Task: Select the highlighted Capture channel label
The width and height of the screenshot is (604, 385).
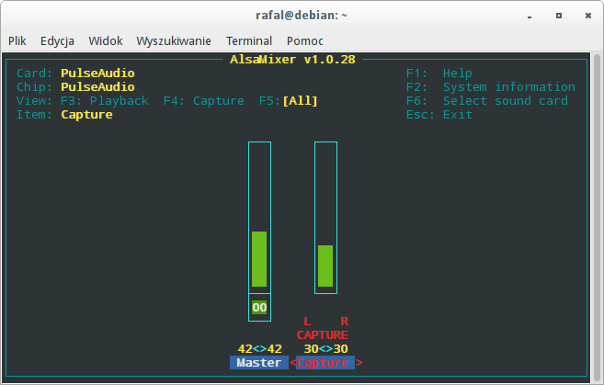Action: 323,363
